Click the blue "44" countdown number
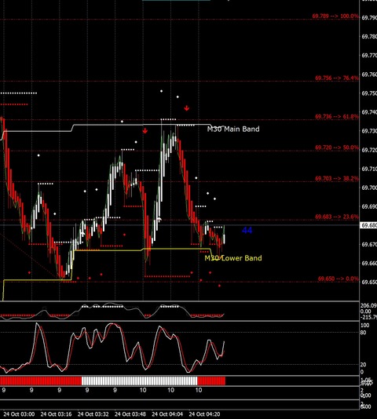Viewport: 377px width, 419px height. pos(247,231)
